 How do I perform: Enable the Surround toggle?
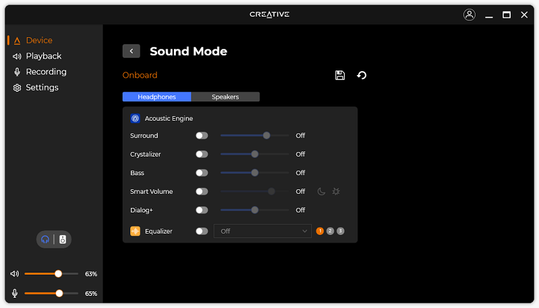coord(201,135)
